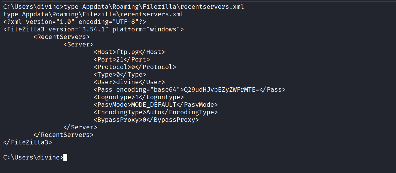Screen dimensions: 396x173
Task: Click the PasvMode MODE_DEFAULT line
Action: 156,105
